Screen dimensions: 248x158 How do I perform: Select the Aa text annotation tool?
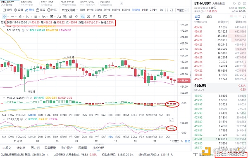(x=59, y=17)
